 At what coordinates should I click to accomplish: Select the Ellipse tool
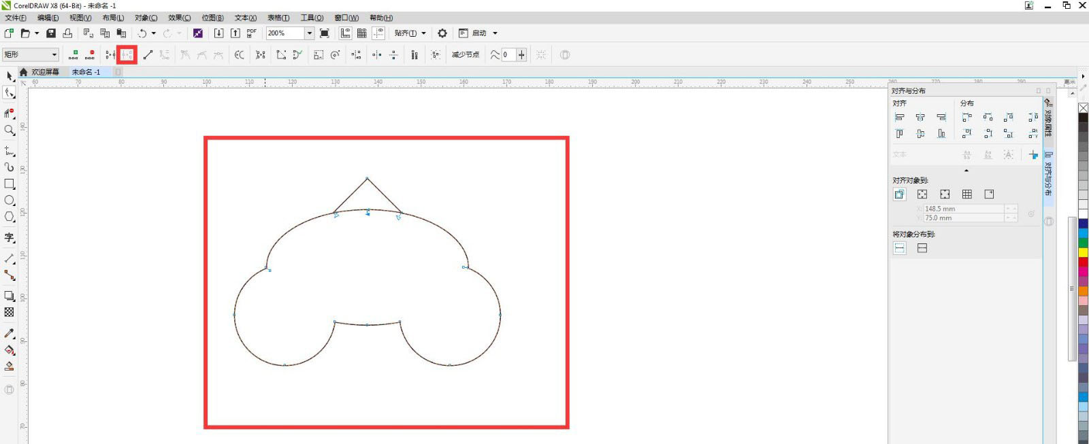click(10, 201)
